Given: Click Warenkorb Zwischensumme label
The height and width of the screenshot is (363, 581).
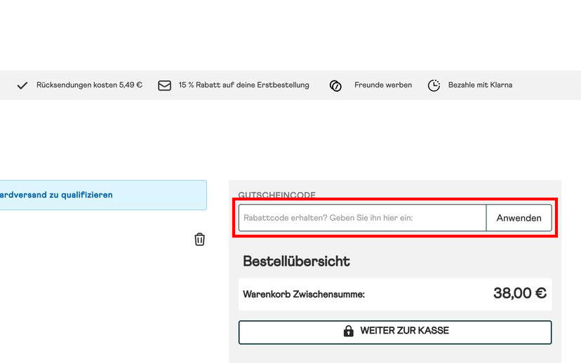Looking at the screenshot, I should tap(304, 294).
